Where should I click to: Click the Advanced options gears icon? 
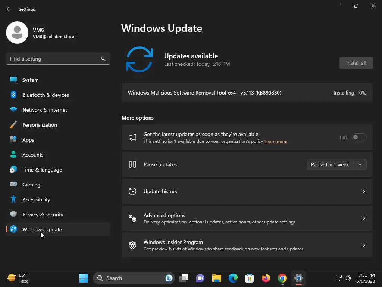click(132, 218)
